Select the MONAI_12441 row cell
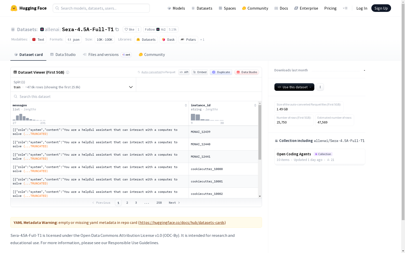The image size is (405, 253). tap(223, 157)
